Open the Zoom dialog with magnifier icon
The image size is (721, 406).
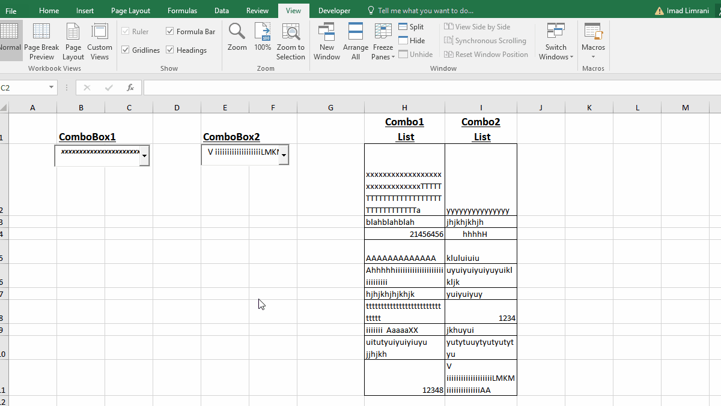[237, 38]
